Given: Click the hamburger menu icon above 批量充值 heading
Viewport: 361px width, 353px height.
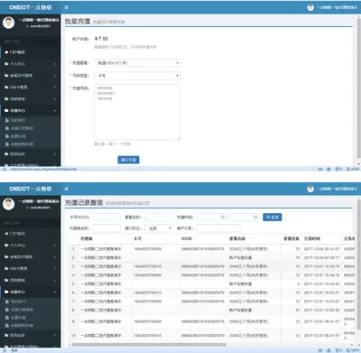Looking at the screenshot, I should [x=67, y=7].
